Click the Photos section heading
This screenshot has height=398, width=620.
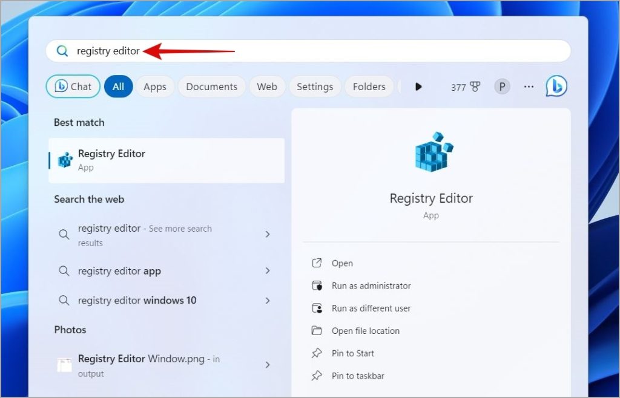[70, 330]
